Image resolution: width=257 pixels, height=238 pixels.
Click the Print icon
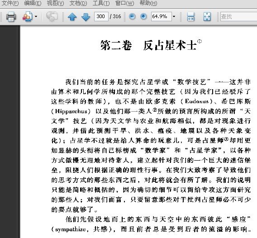tap(11, 17)
